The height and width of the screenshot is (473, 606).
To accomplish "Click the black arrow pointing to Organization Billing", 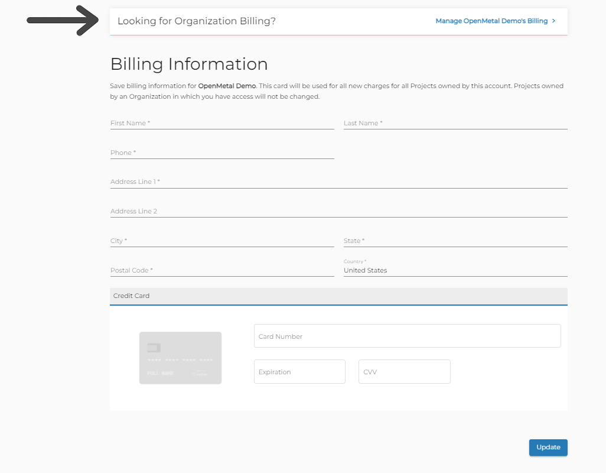I will tap(62, 20).
